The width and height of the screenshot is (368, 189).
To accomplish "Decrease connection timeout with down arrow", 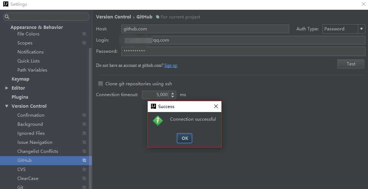I will click(173, 97).
